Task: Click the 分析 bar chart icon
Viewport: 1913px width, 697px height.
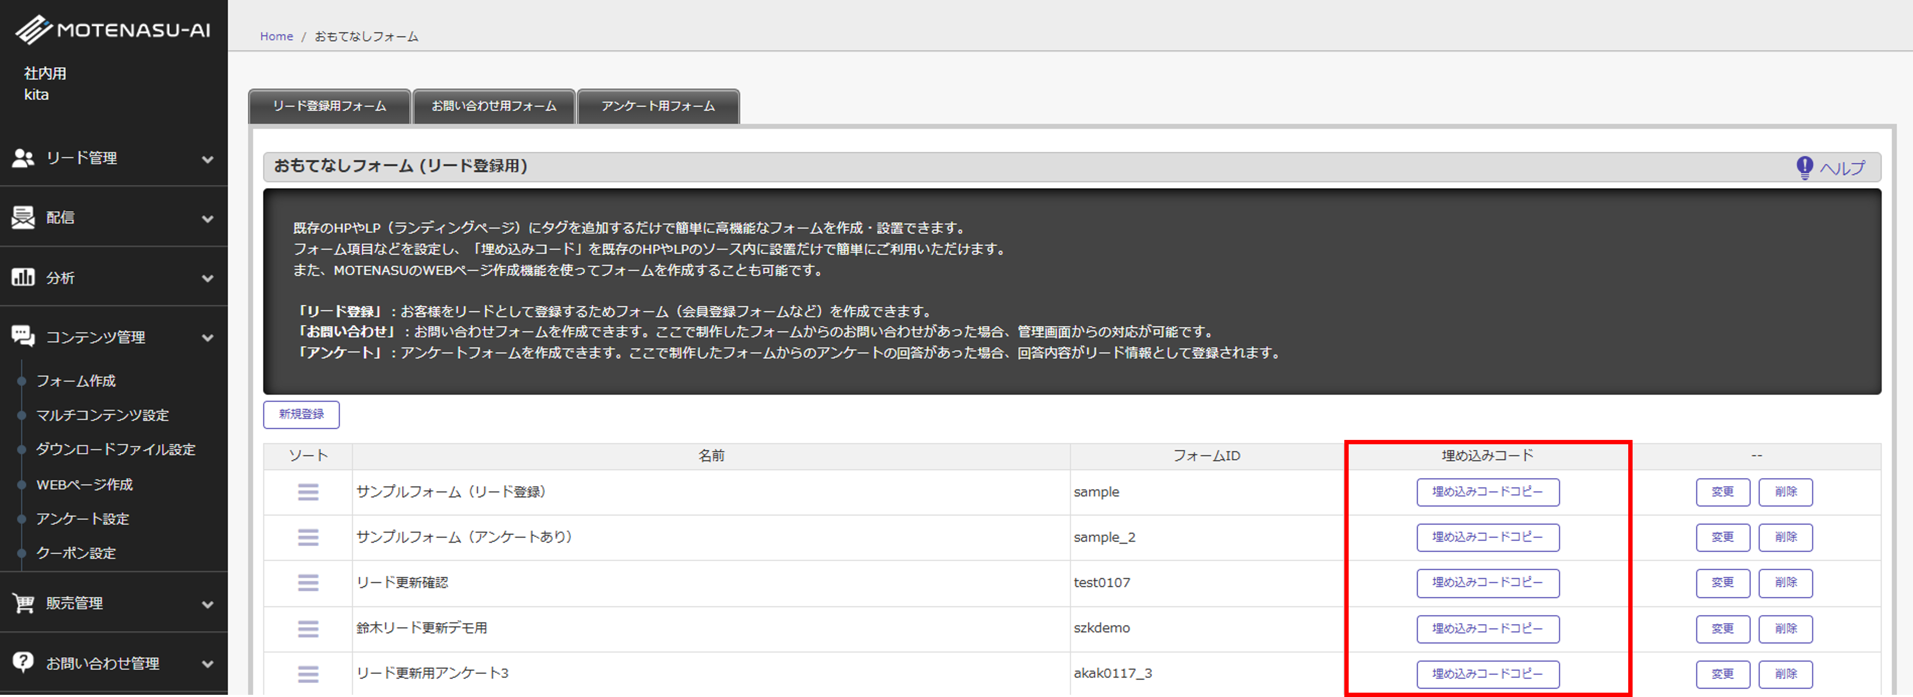Action: click(x=23, y=277)
